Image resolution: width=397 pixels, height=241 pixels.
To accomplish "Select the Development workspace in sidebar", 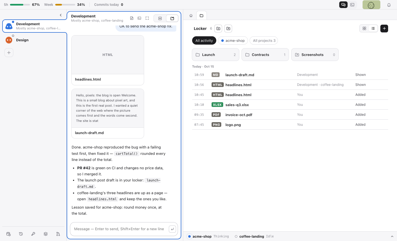I will [34, 26].
